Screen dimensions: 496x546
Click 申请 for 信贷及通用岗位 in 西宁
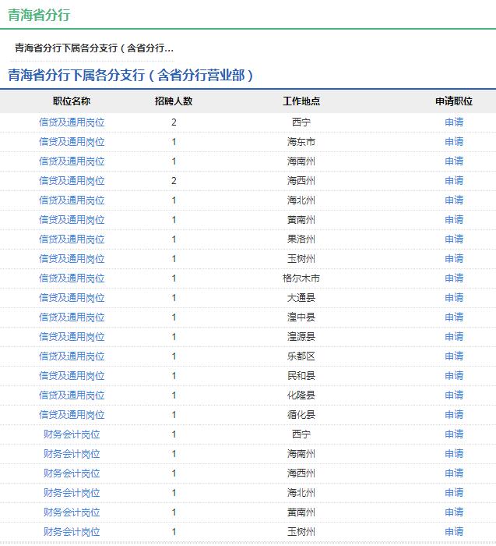(x=454, y=122)
